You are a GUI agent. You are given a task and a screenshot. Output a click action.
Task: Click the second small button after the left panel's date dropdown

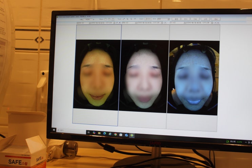[x=120, y=23]
